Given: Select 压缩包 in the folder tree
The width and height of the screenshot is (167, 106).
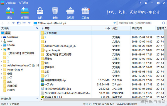Looking at the screenshot, I should (11, 90).
